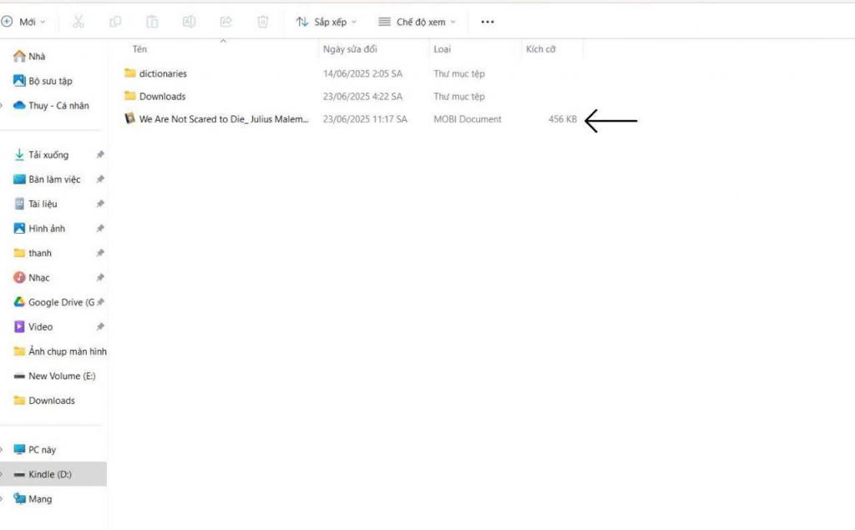Click the MOBI Document type cell
The height and width of the screenshot is (530, 855).
tap(468, 119)
